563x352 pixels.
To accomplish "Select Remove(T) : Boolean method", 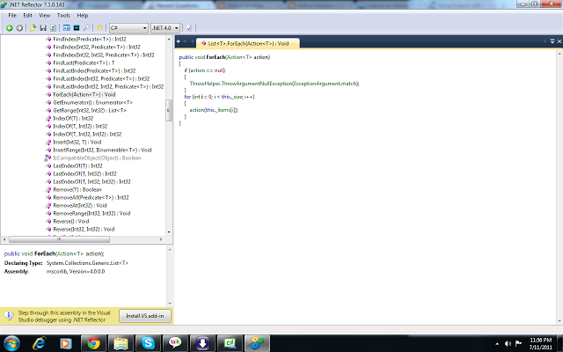I will tap(77, 189).
